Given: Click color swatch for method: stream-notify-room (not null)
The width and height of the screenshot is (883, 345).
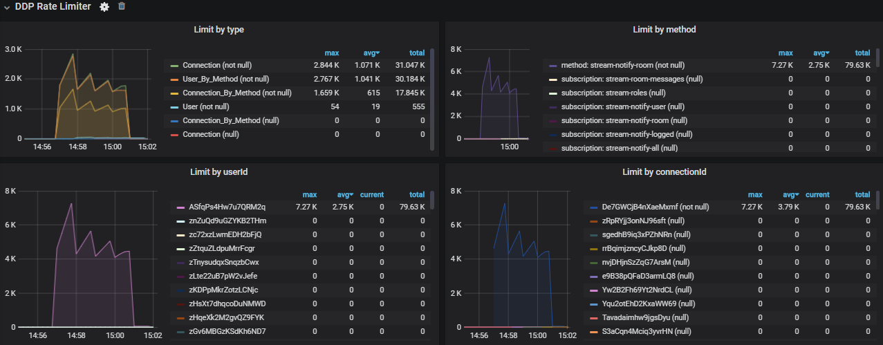Looking at the screenshot, I should pyautogui.click(x=553, y=66).
